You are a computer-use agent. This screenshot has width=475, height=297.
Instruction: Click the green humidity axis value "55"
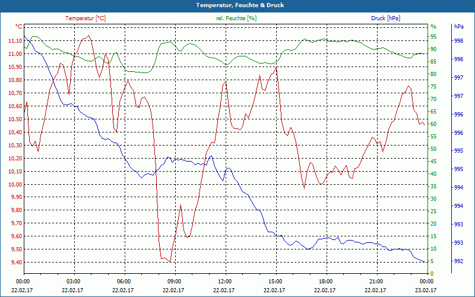[x=433, y=137]
